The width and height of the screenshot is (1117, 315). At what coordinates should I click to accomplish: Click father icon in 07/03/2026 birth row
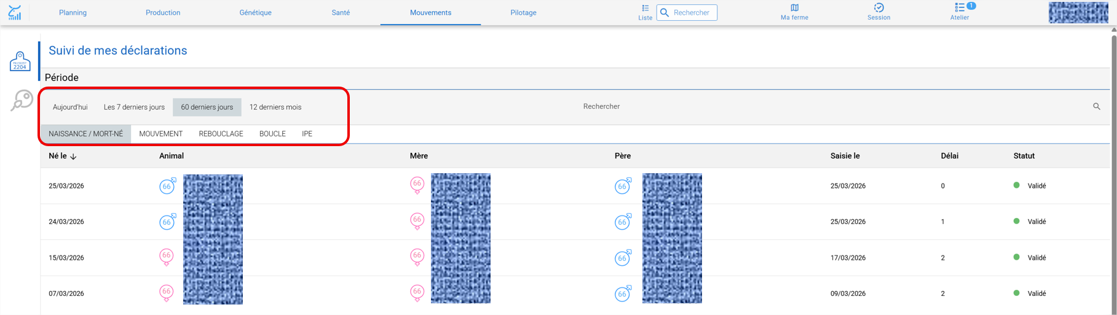[623, 294]
